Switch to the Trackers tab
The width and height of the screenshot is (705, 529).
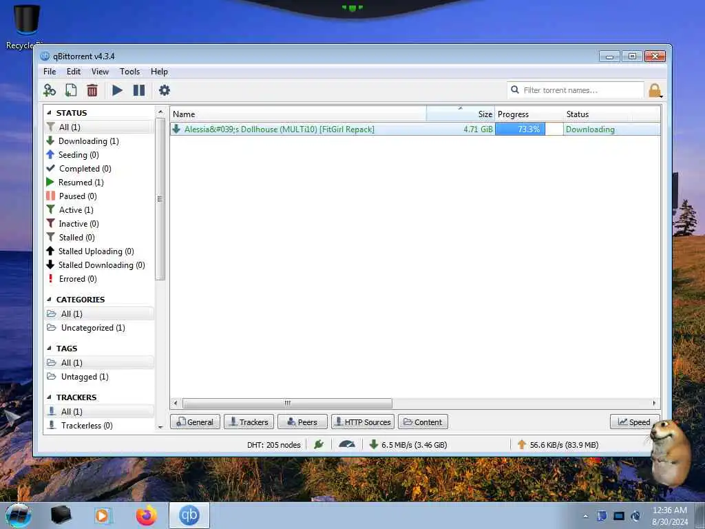(249, 422)
